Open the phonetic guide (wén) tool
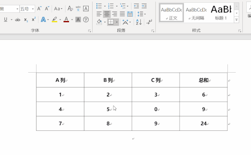 tap(78, 9)
